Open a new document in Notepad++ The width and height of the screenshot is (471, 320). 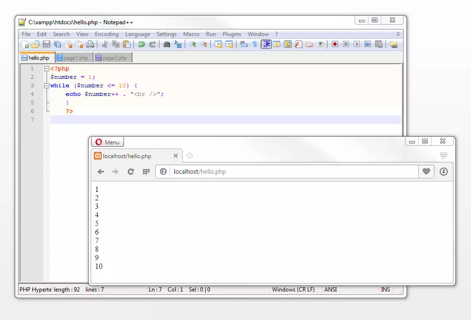(25, 44)
